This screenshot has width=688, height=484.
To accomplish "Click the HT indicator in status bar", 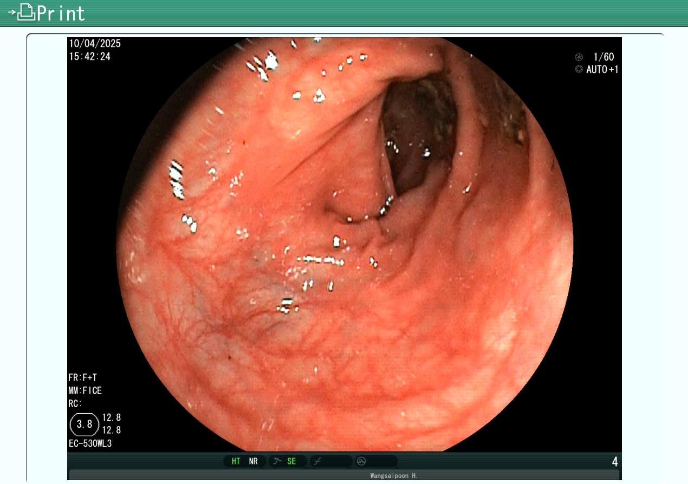I will coord(236,461).
